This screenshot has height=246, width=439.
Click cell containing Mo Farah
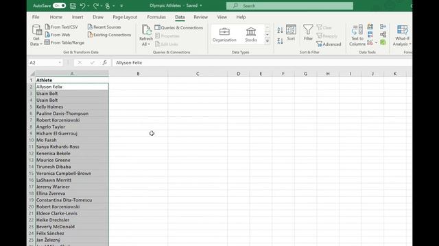72,140
